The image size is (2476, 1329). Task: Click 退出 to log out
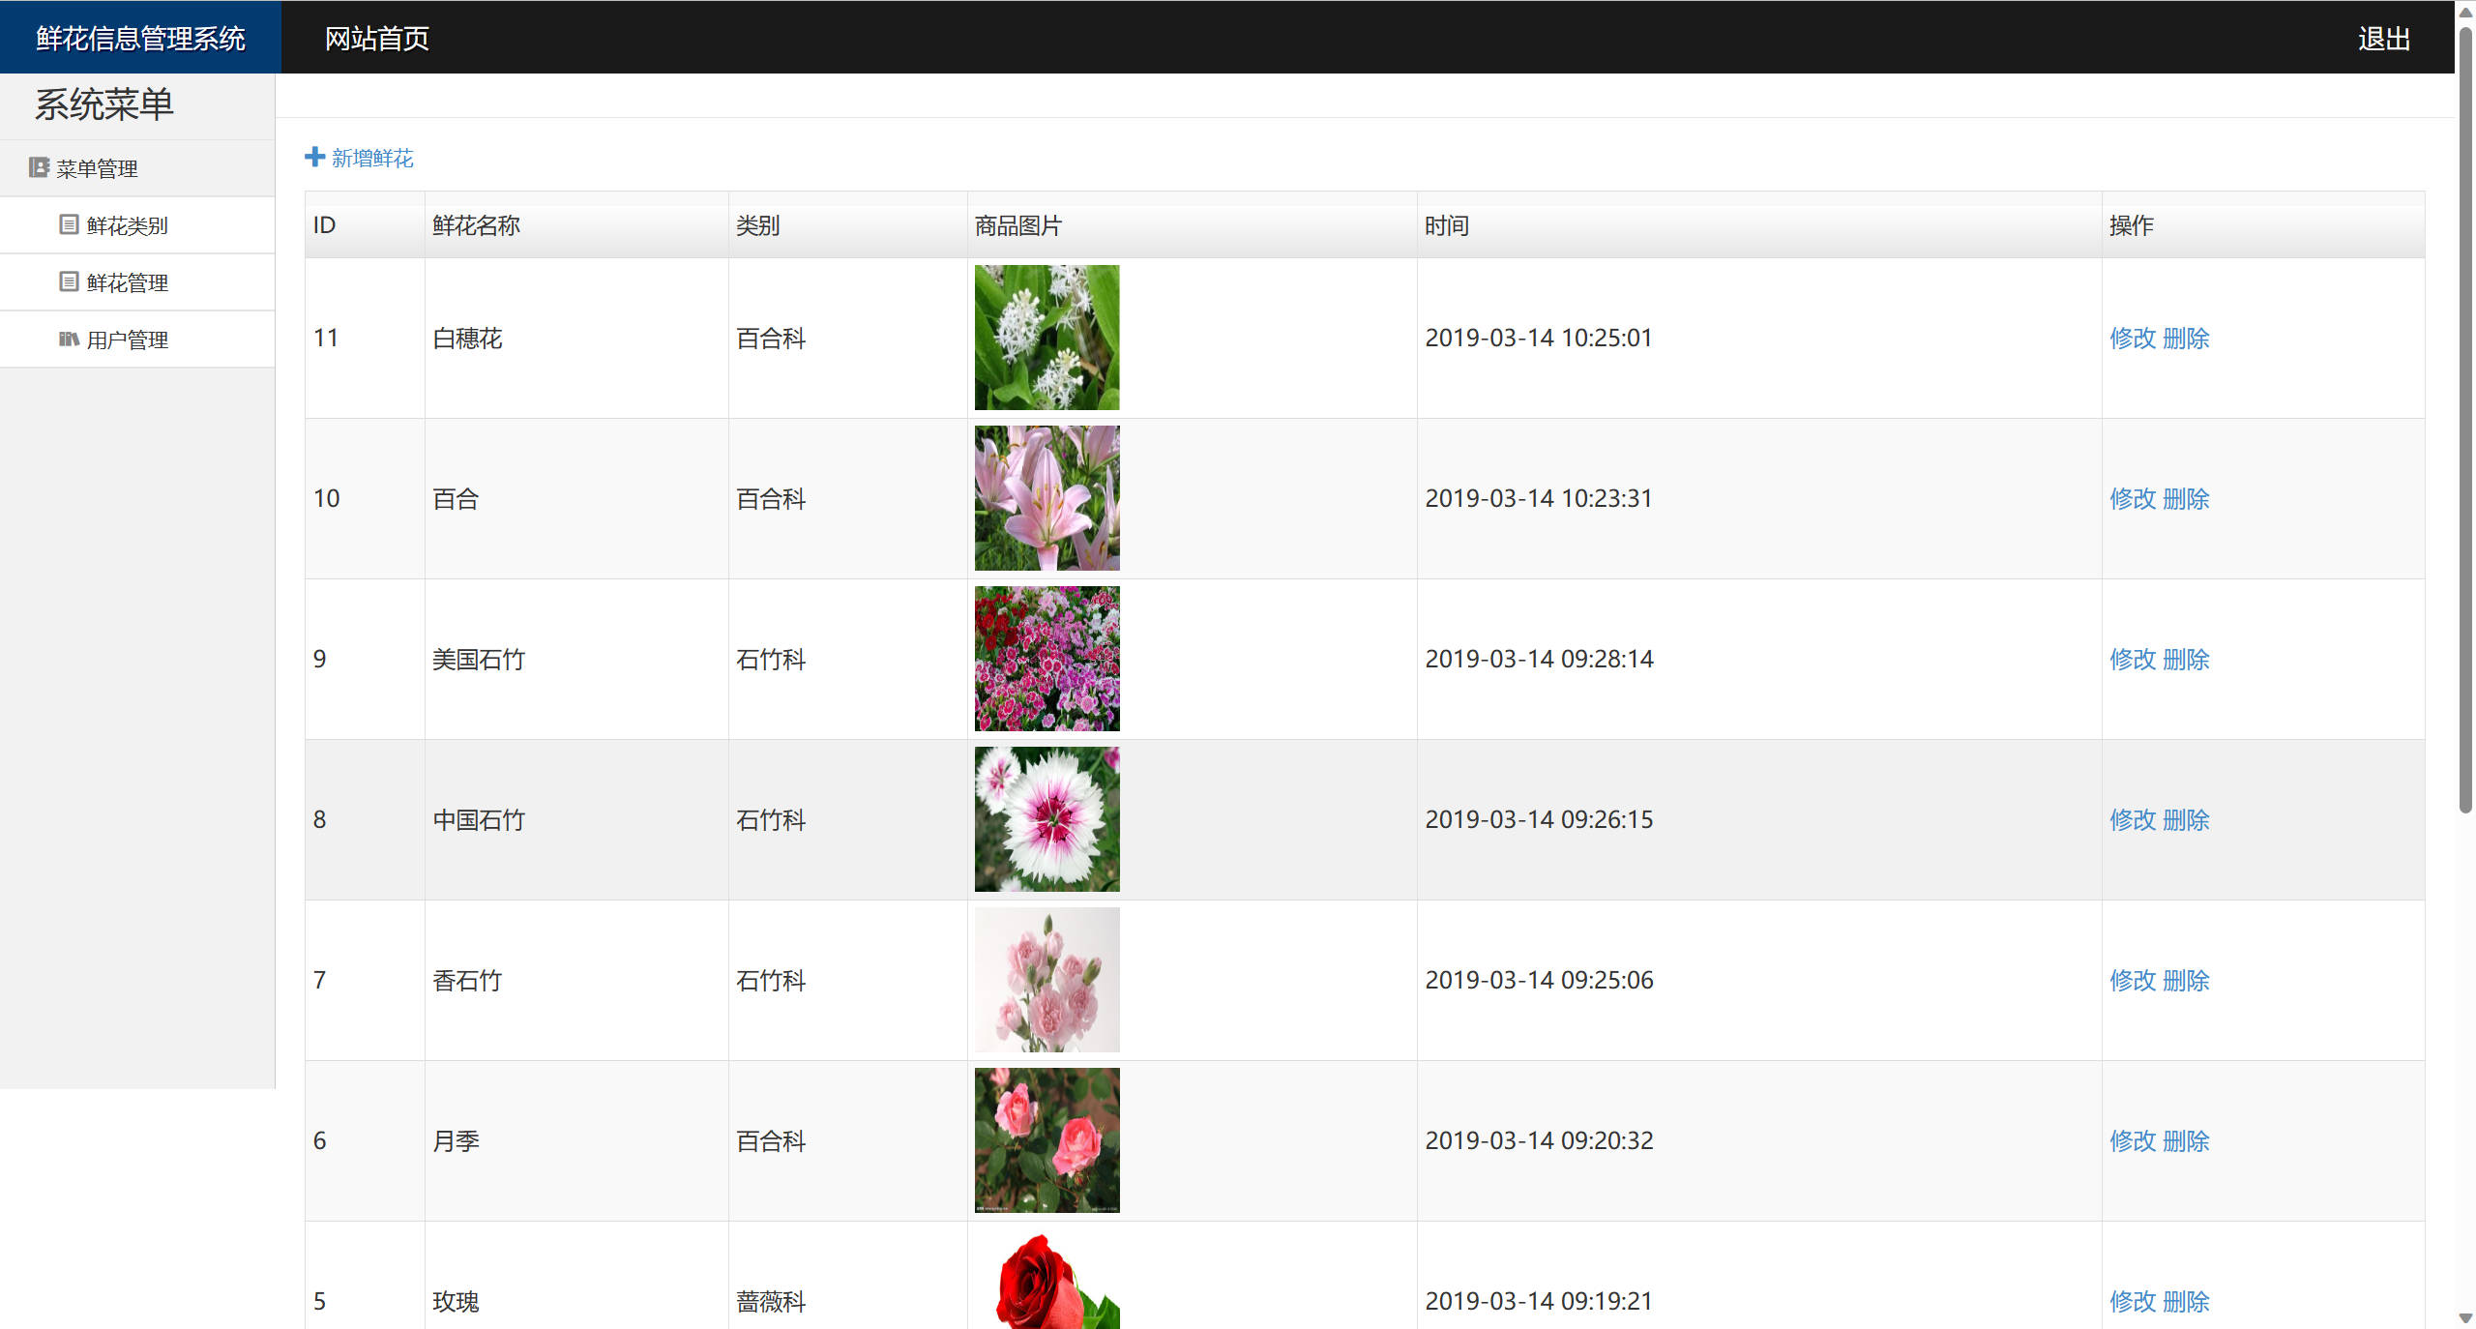(x=2383, y=39)
